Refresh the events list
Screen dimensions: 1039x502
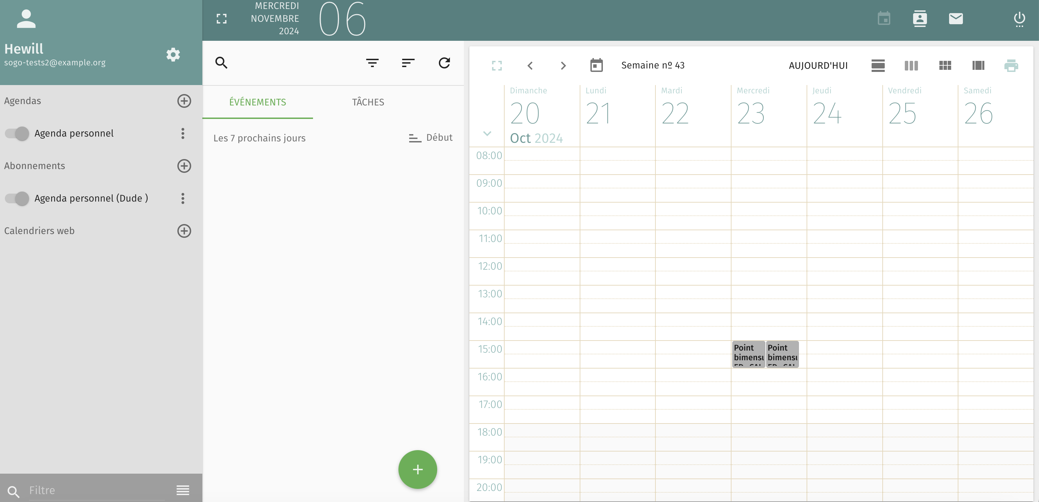pyautogui.click(x=444, y=63)
